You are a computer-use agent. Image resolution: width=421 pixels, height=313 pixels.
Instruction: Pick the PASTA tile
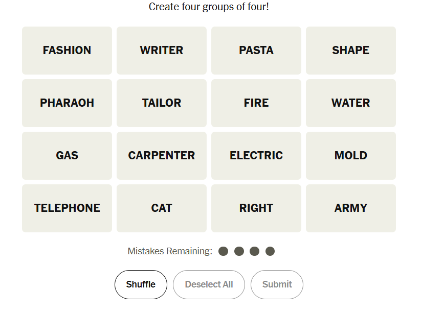pyautogui.click(x=256, y=51)
